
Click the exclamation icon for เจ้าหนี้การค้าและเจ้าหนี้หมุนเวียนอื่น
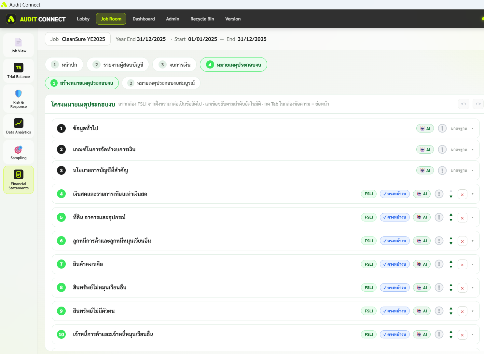439,334
